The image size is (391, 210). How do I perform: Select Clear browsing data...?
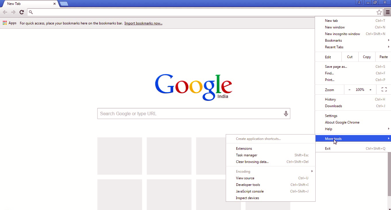pos(271,162)
